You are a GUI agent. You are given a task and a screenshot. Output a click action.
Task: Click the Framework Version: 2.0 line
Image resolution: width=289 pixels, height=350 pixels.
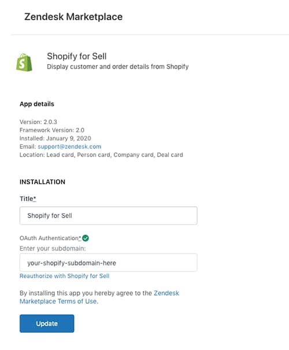click(52, 130)
